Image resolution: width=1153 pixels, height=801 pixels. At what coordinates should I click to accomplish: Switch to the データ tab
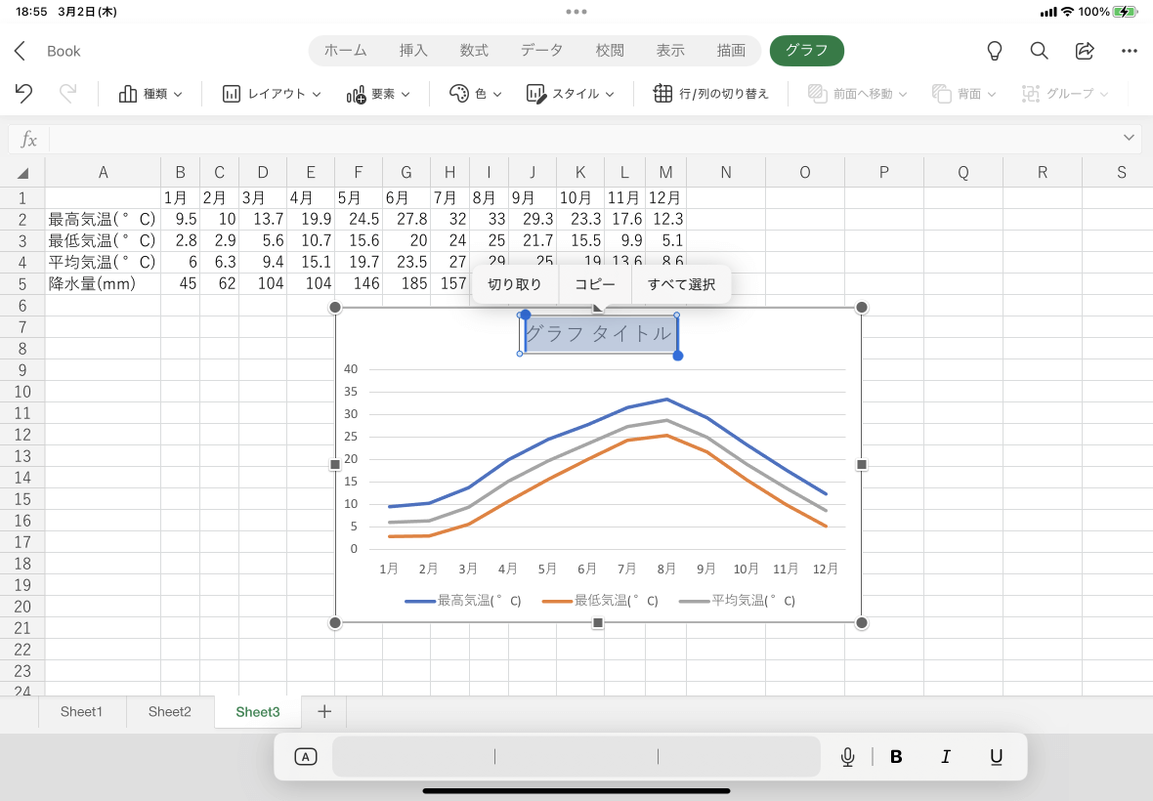[541, 50]
